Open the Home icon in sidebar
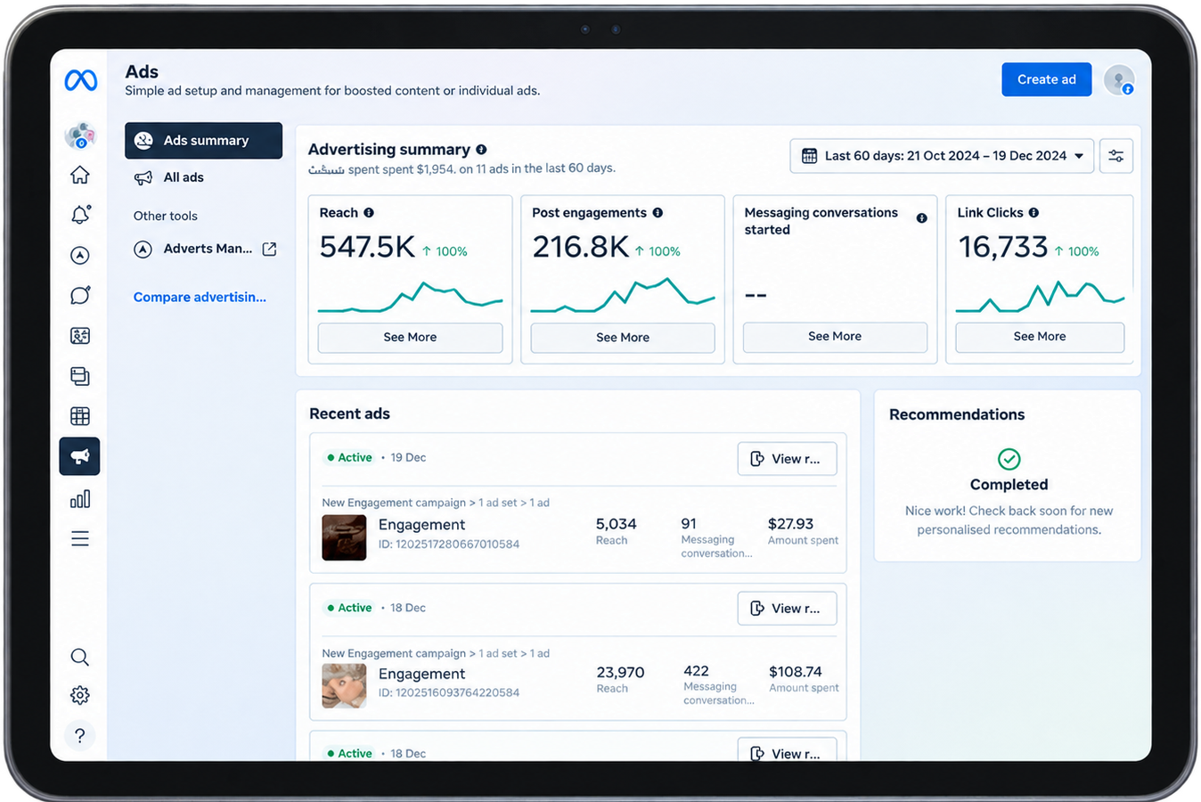 click(80, 175)
